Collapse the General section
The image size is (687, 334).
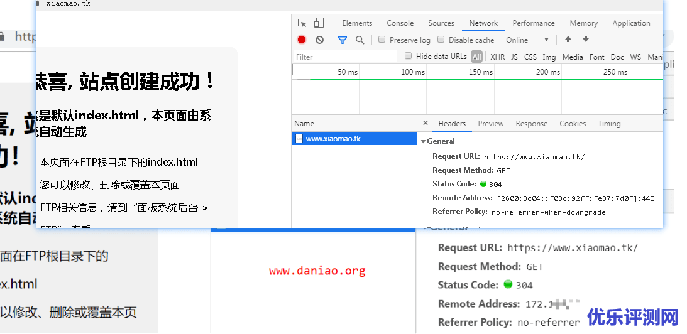coord(424,141)
